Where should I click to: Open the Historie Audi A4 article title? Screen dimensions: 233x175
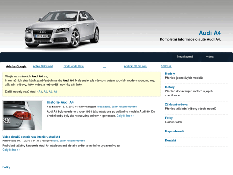point(60,102)
